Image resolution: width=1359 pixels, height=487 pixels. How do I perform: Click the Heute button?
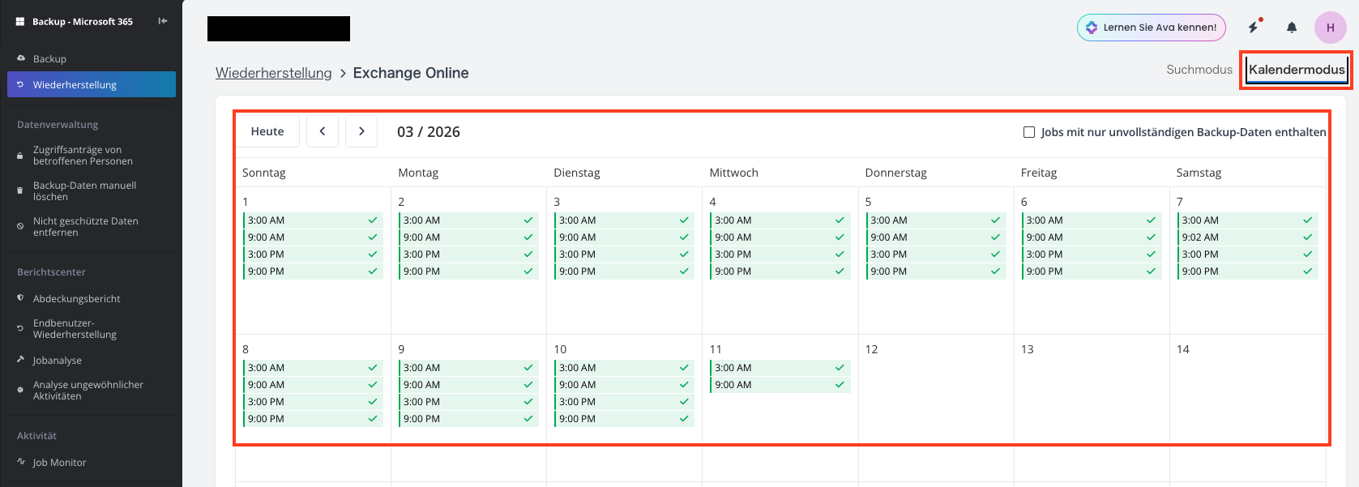267,131
